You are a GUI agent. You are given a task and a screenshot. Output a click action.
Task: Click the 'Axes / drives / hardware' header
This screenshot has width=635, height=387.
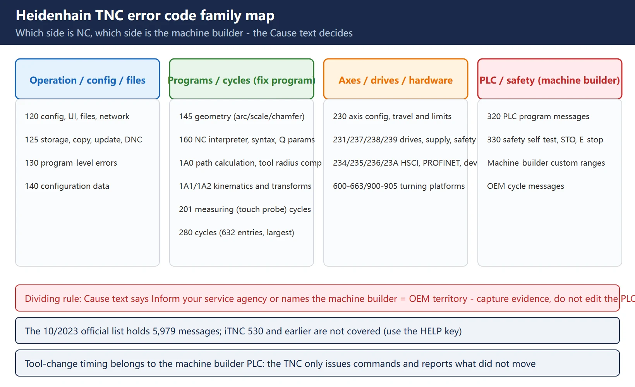[396, 79]
